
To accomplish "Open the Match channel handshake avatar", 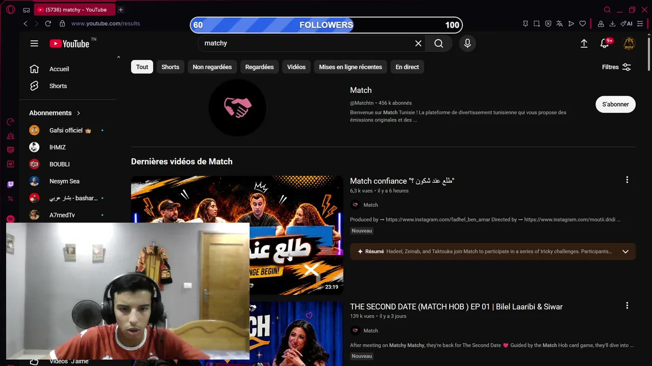I will coord(237,107).
